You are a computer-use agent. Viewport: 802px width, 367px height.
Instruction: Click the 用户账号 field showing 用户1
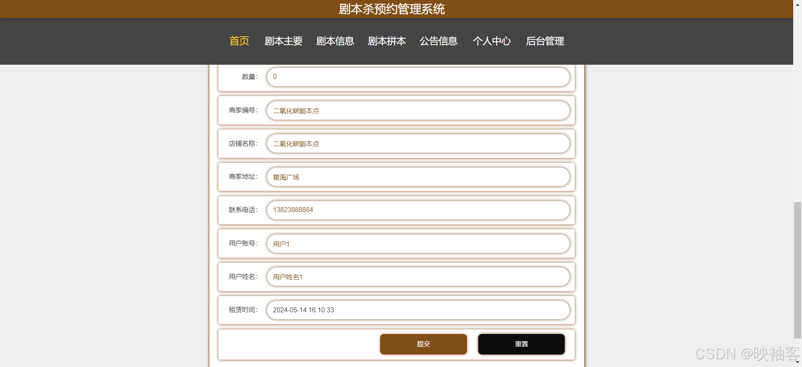(x=418, y=243)
